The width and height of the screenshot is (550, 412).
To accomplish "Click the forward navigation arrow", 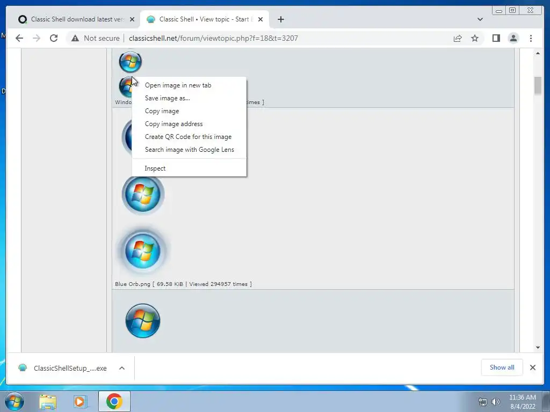I will pyautogui.click(x=37, y=38).
